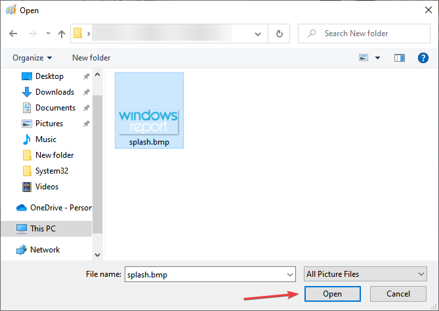Open Videos in navigation pane

click(x=47, y=187)
